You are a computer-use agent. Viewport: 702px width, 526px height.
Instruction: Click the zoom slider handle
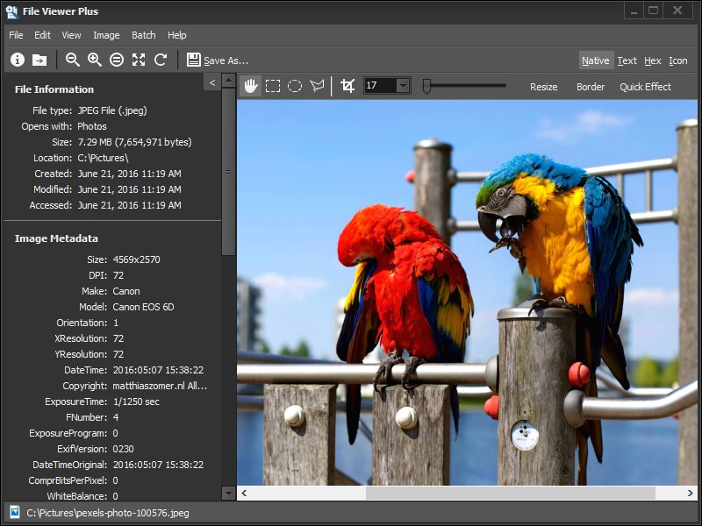click(x=426, y=86)
